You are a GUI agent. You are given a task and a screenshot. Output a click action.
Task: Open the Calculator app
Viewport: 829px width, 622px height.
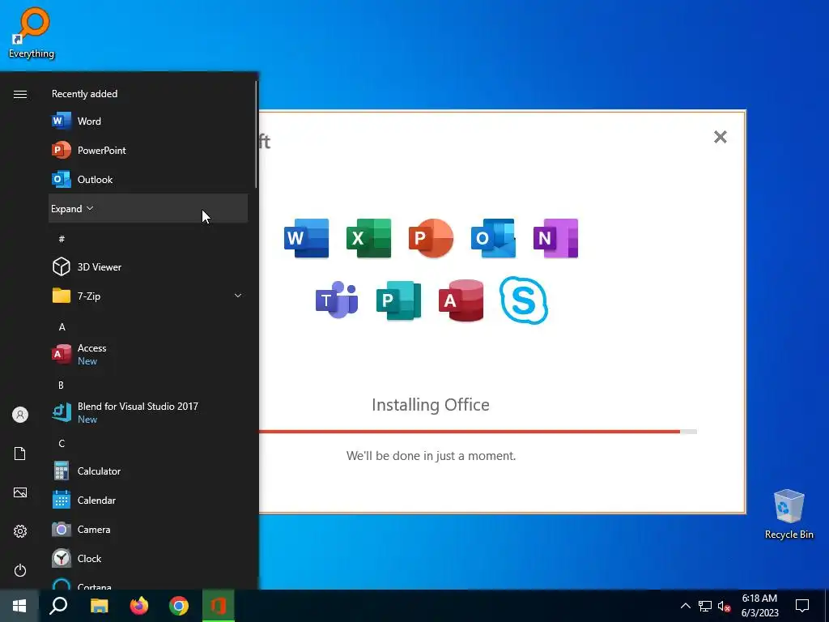(148, 471)
